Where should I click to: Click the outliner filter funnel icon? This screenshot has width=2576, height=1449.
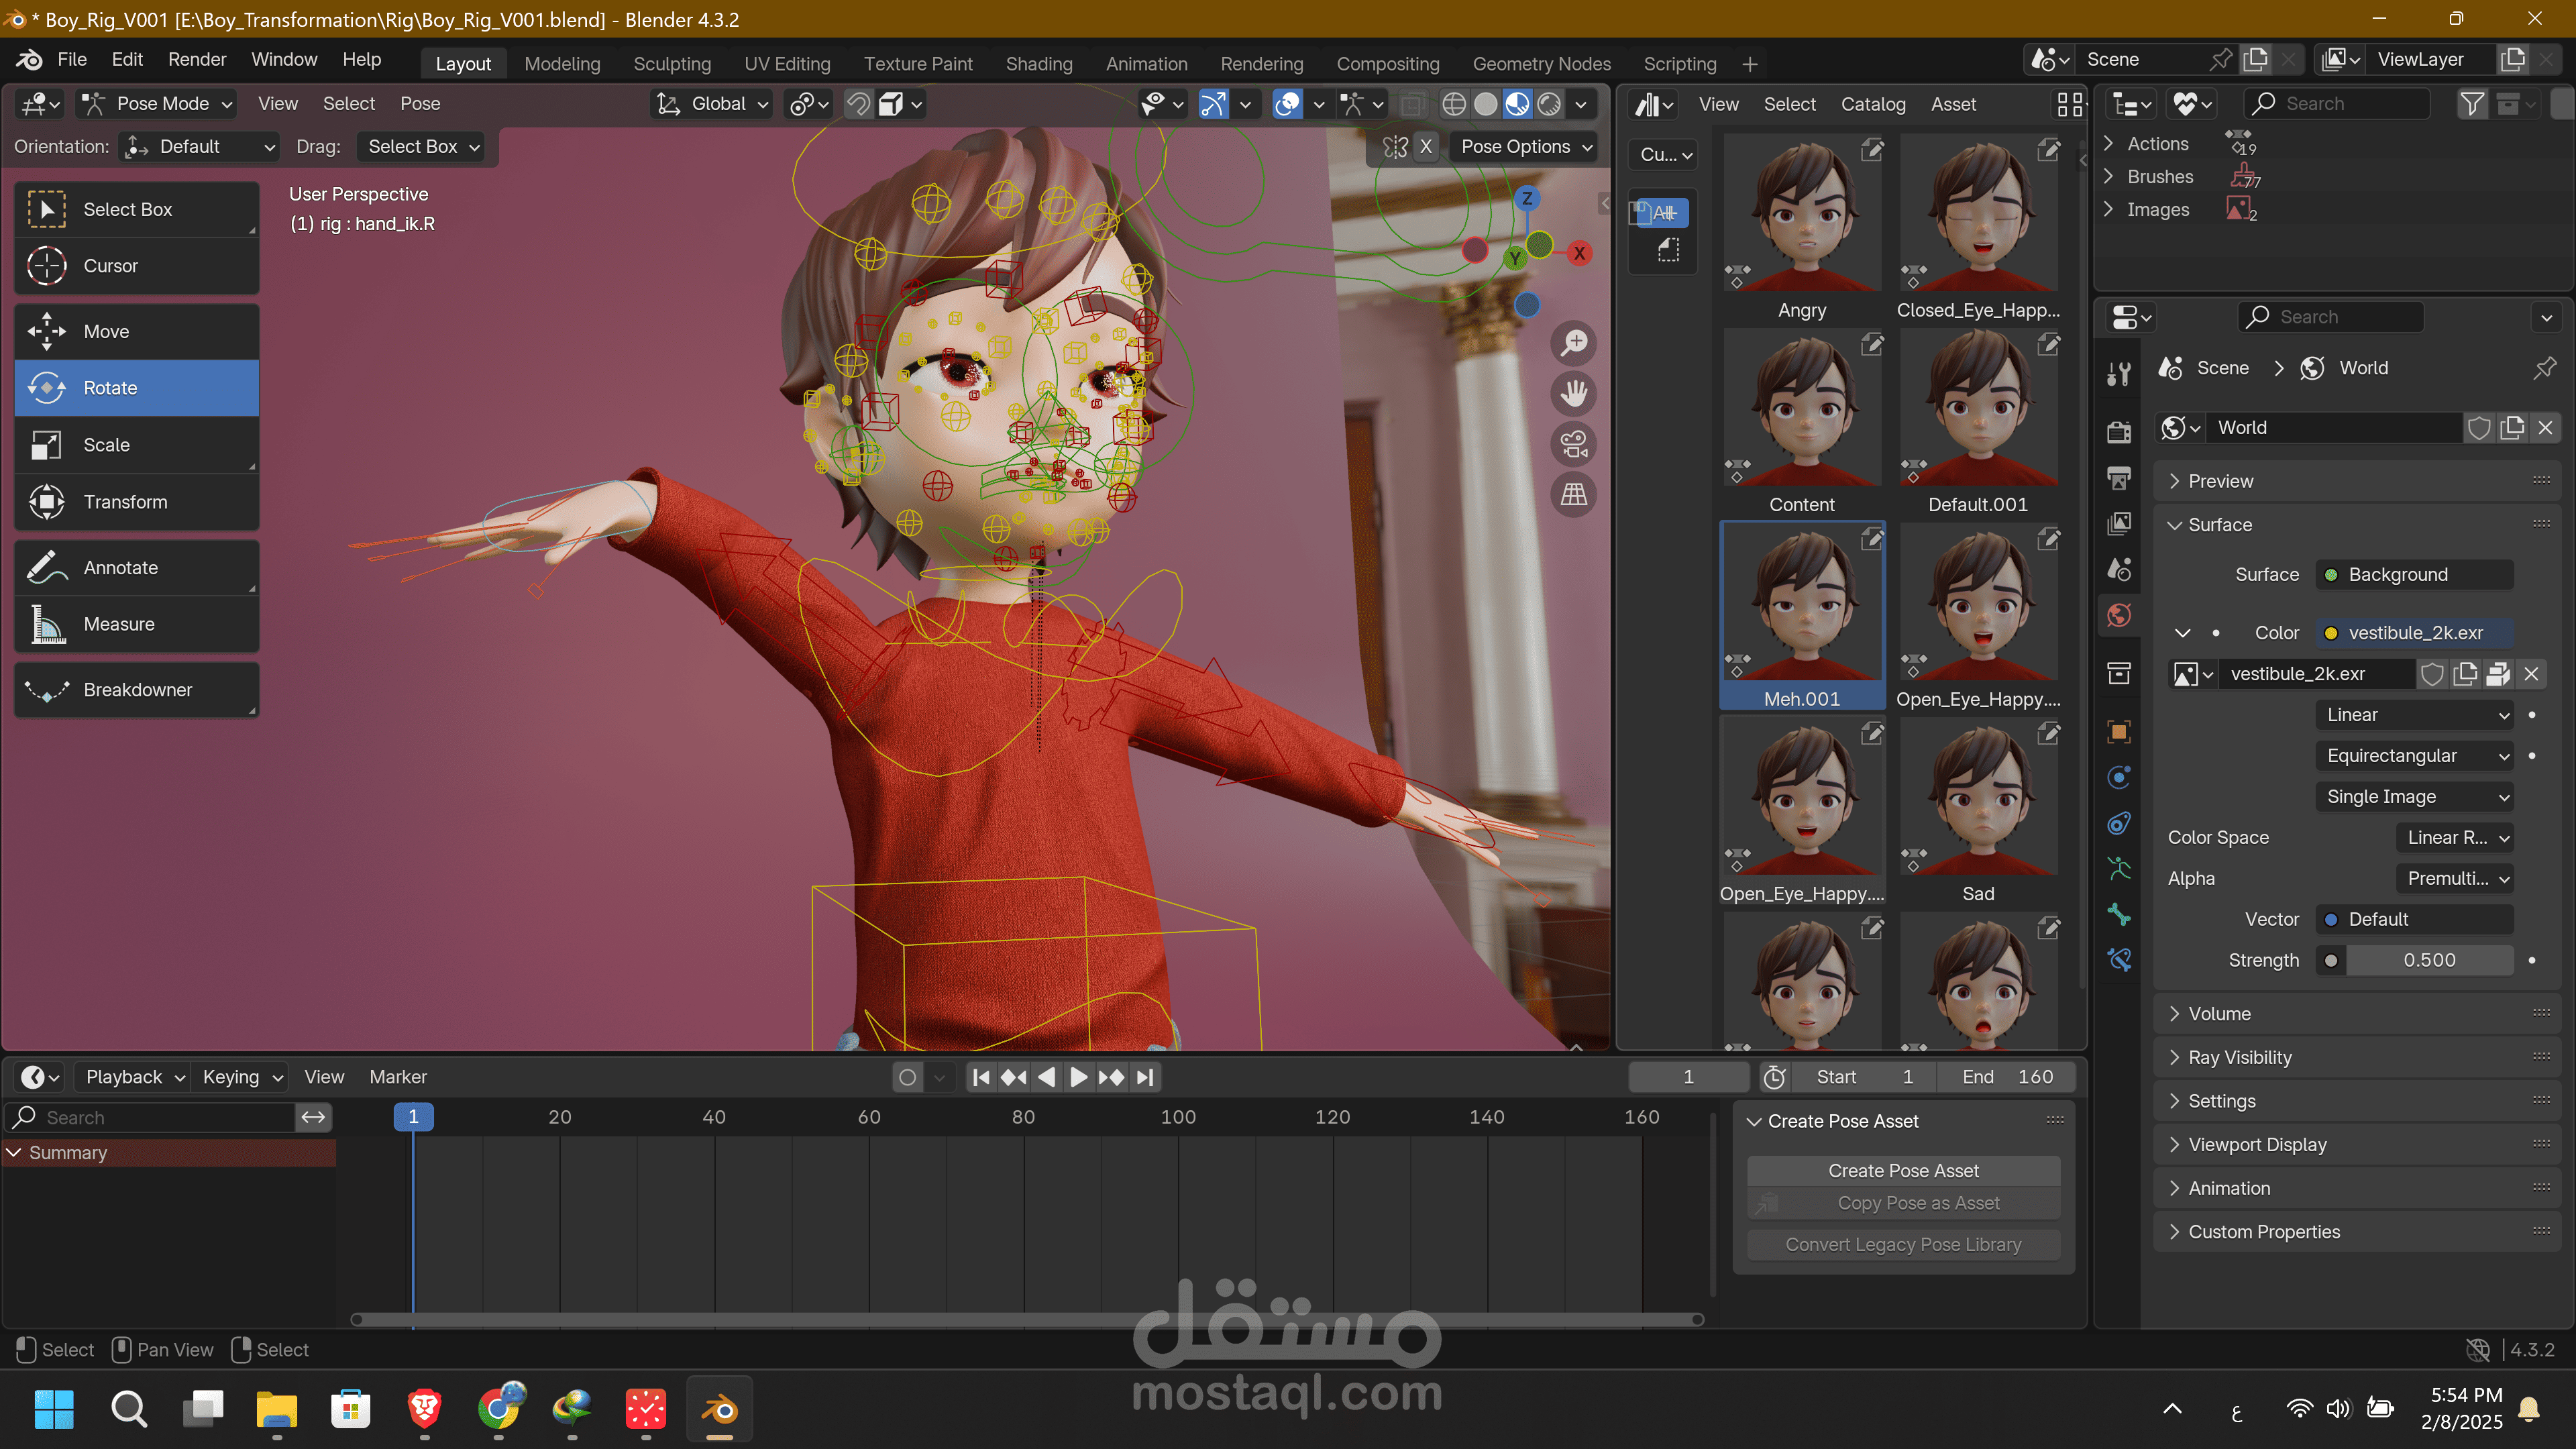coord(2471,104)
